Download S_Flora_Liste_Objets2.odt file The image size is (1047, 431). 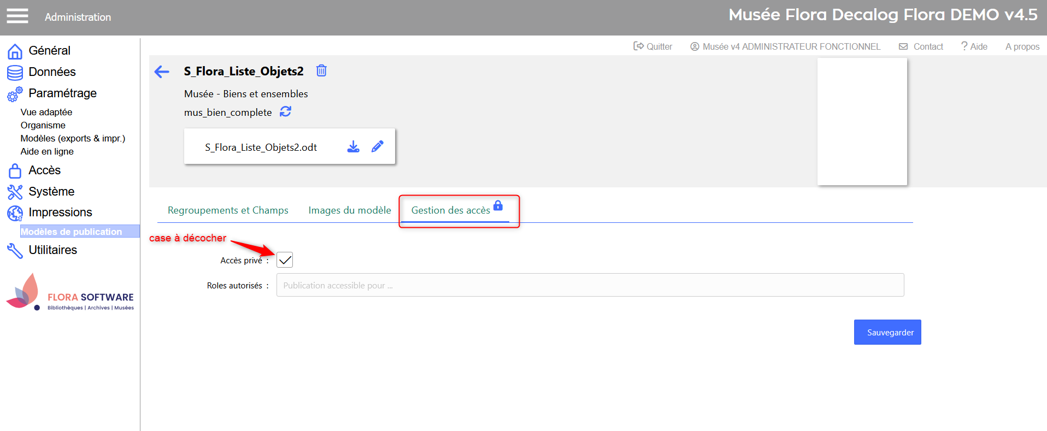[354, 146]
